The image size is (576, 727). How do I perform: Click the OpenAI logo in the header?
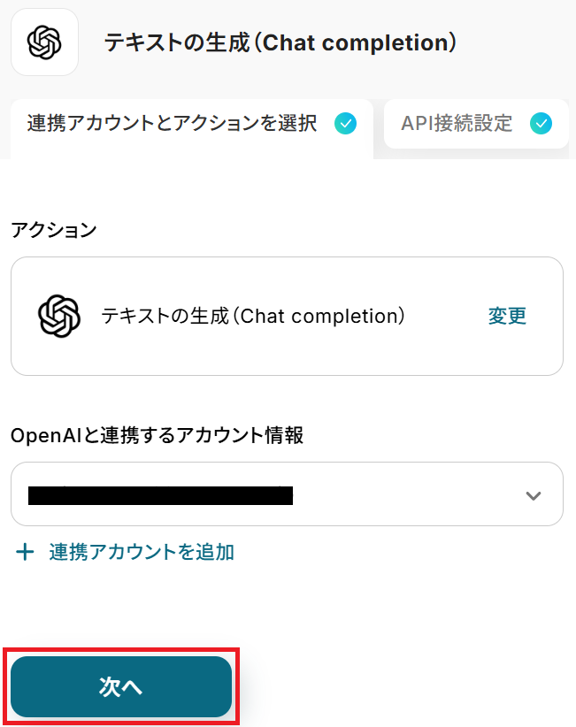coord(44,42)
